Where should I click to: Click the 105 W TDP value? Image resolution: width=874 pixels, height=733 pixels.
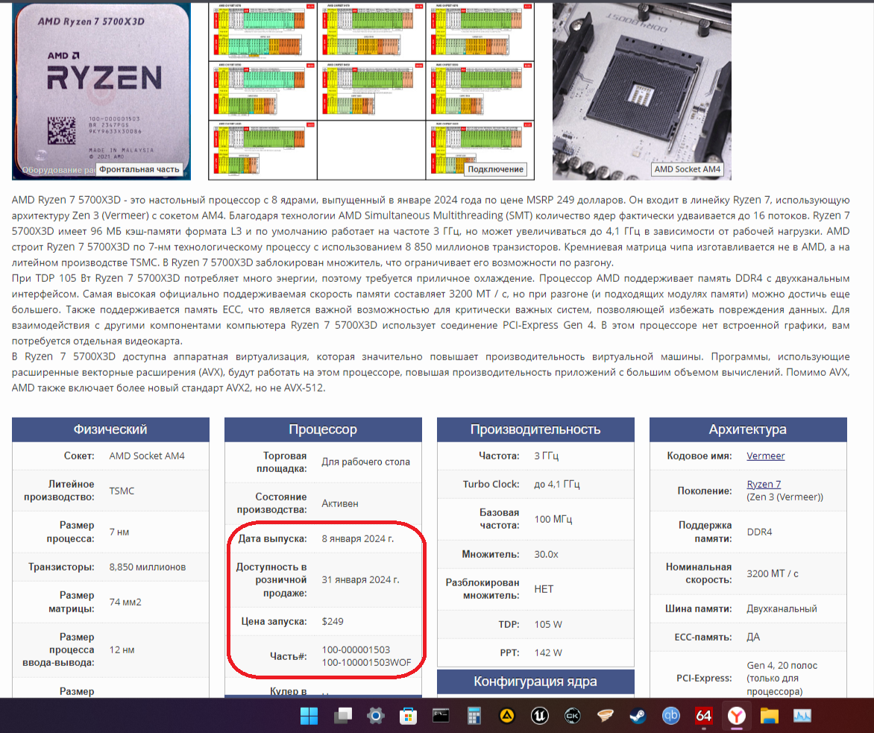click(x=548, y=624)
